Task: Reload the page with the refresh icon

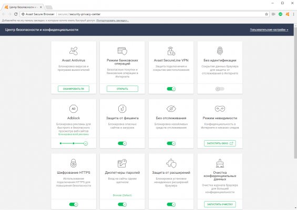Action: [16, 14]
